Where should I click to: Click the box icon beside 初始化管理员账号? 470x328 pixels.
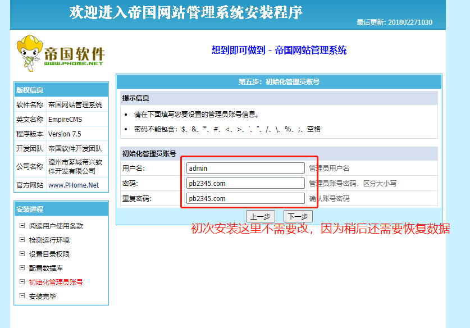[x=22, y=282]
